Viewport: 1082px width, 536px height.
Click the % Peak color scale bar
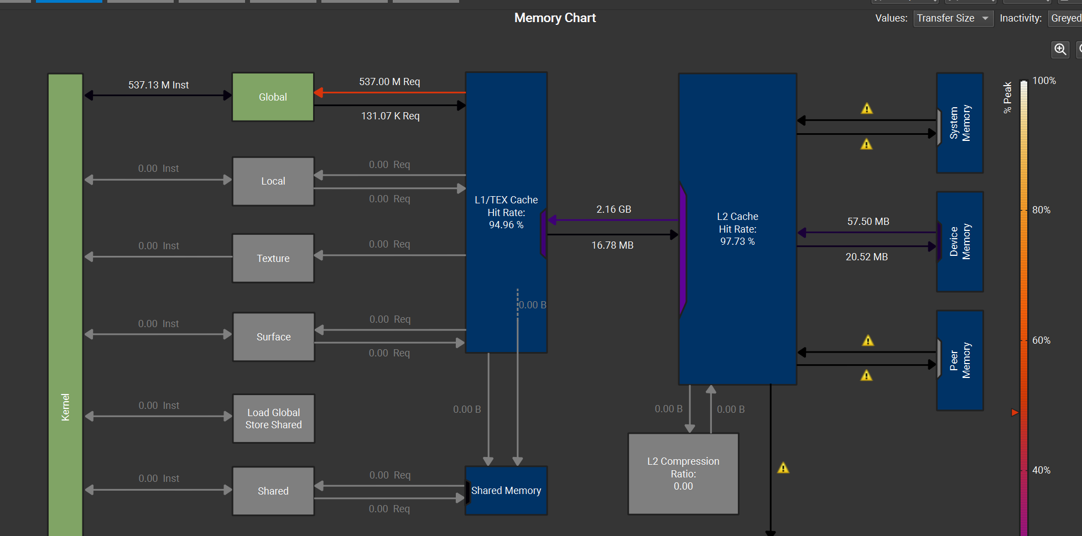pos(1024,308)
